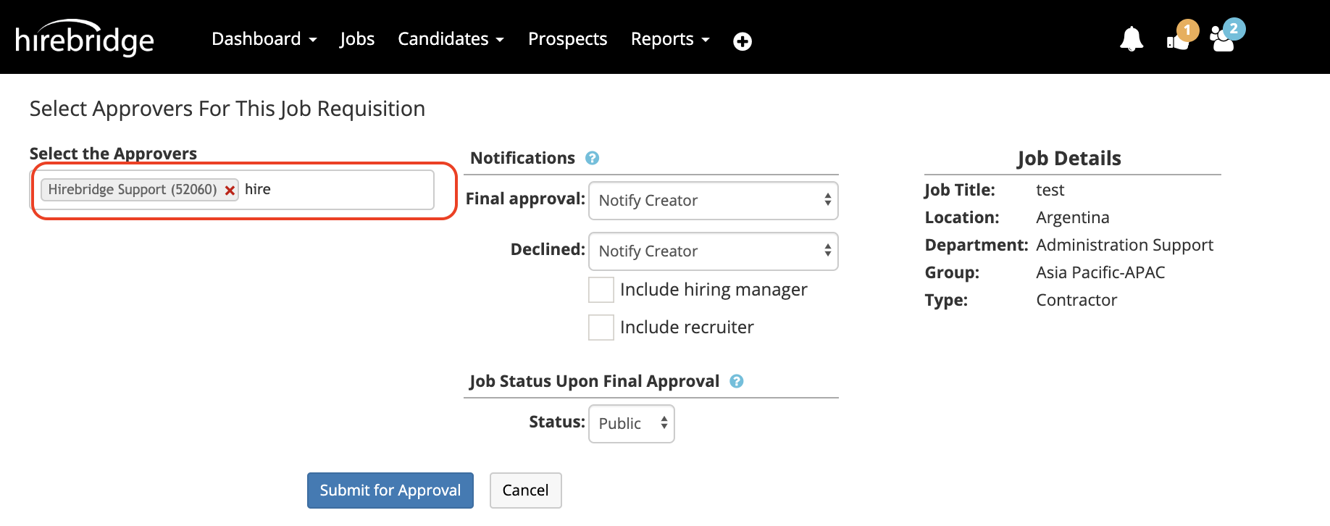Image resolution: width=1330 pixels, height=526 pixels.
Task: Click the users icon with badge 2
Action: point(1223,39)
